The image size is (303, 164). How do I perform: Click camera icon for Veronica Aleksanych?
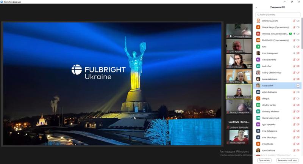[298, 34]
